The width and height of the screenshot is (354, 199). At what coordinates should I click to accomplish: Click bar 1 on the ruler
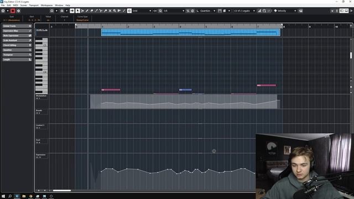coord(102,26)
